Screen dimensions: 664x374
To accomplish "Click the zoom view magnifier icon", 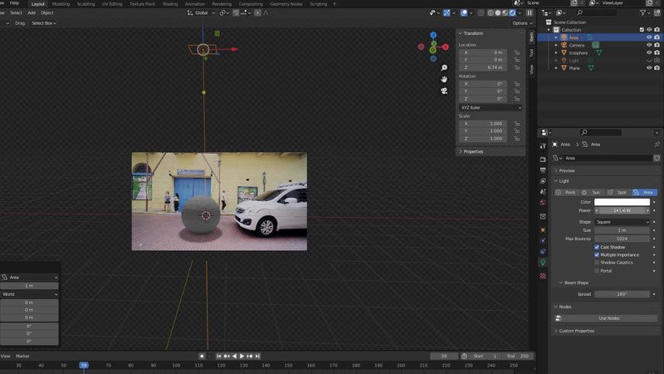I will point(445,68).
